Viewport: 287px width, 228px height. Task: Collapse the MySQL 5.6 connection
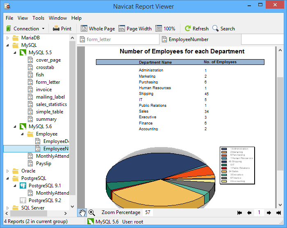(15, 127)
